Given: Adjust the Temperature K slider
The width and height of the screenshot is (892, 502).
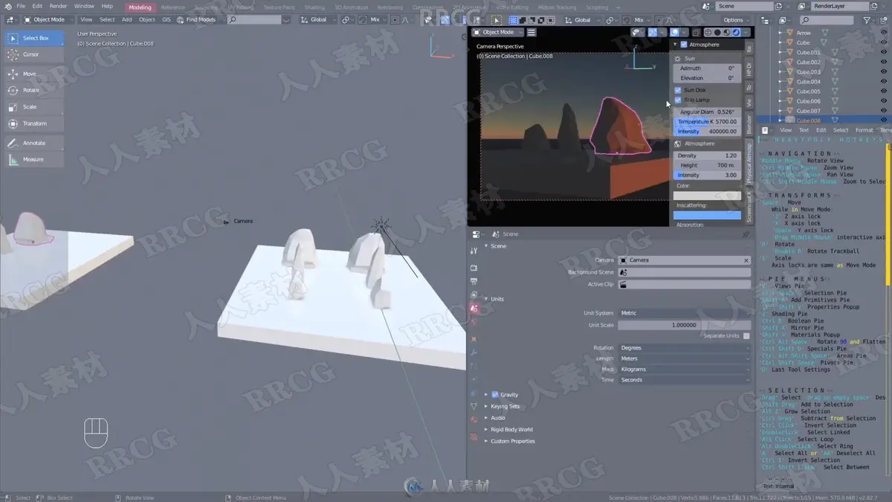Looking at the screenshot, I should [x=707, y=121].
